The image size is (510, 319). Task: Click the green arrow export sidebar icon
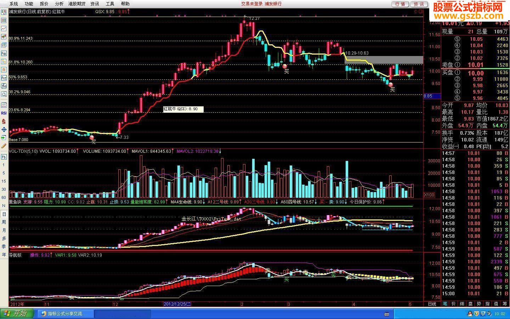[4, 138]
